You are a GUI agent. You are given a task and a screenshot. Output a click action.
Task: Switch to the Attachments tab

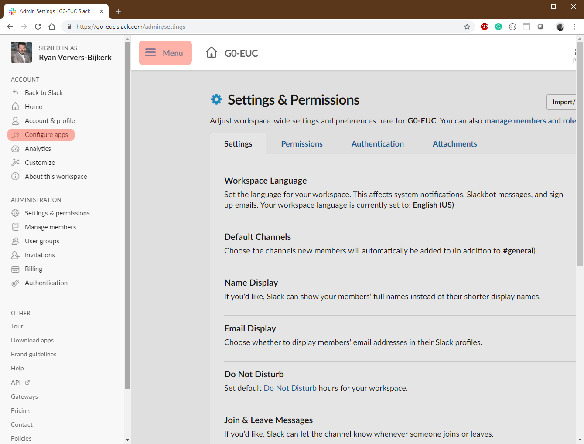point(455,144)
